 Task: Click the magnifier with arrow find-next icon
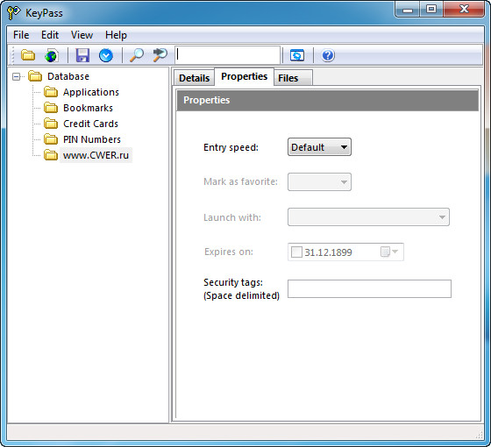point(160,55)
